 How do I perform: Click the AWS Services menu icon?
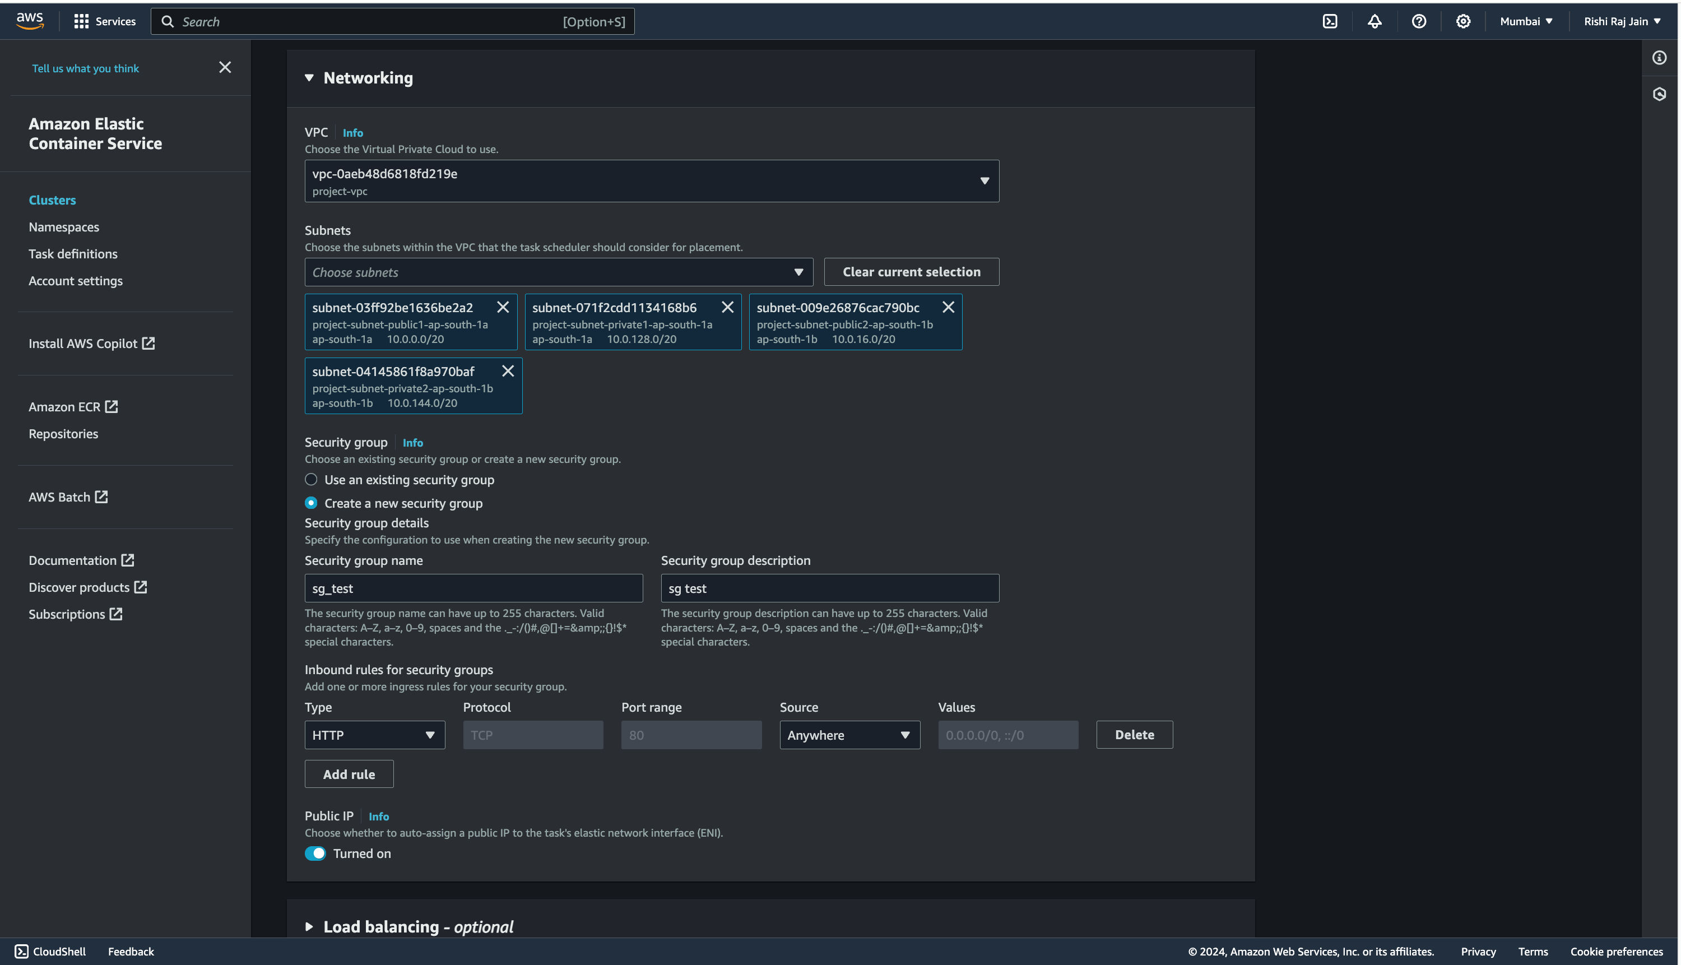(x=81, y=21)
